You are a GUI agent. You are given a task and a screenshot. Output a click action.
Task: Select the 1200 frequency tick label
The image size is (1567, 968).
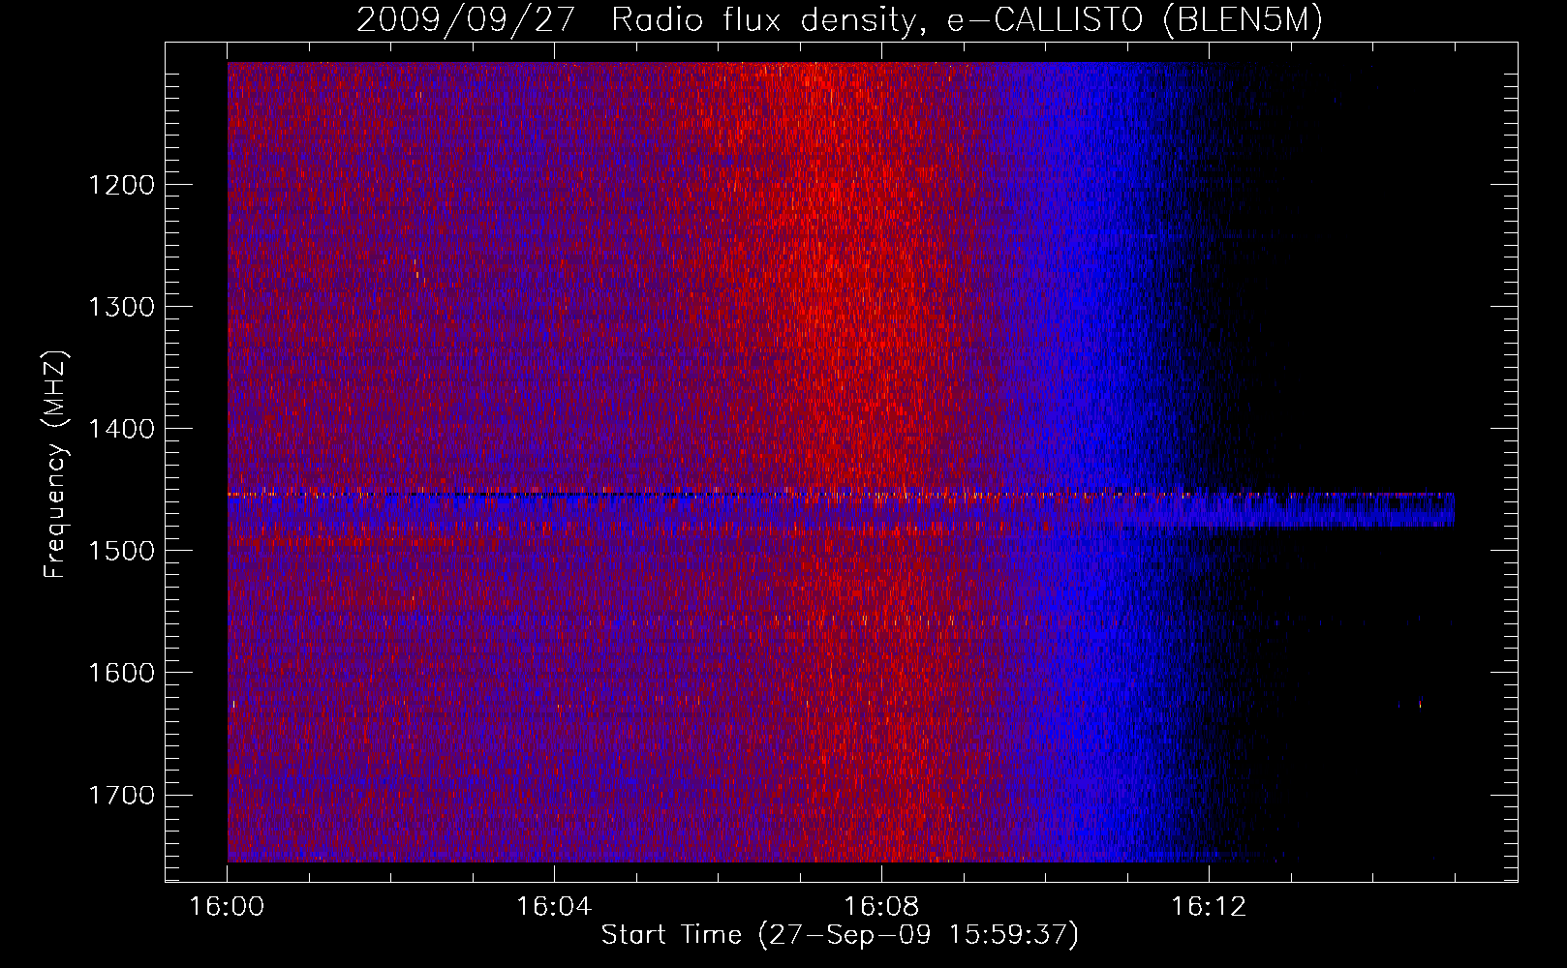[121, 185]
